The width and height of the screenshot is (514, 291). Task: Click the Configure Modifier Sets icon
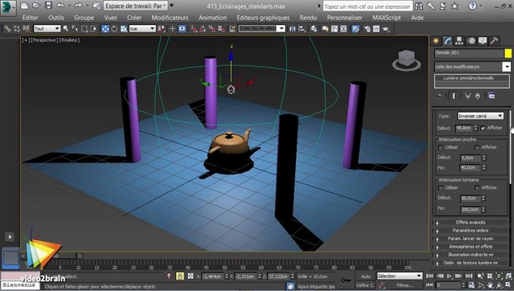pos(491,95)
